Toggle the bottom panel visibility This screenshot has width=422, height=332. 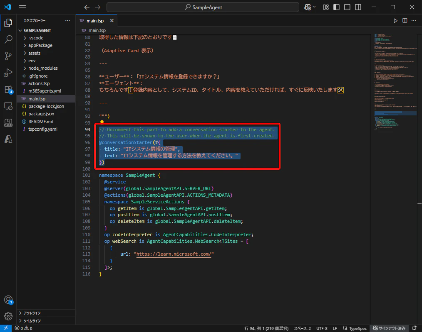[x=347, y=7]
